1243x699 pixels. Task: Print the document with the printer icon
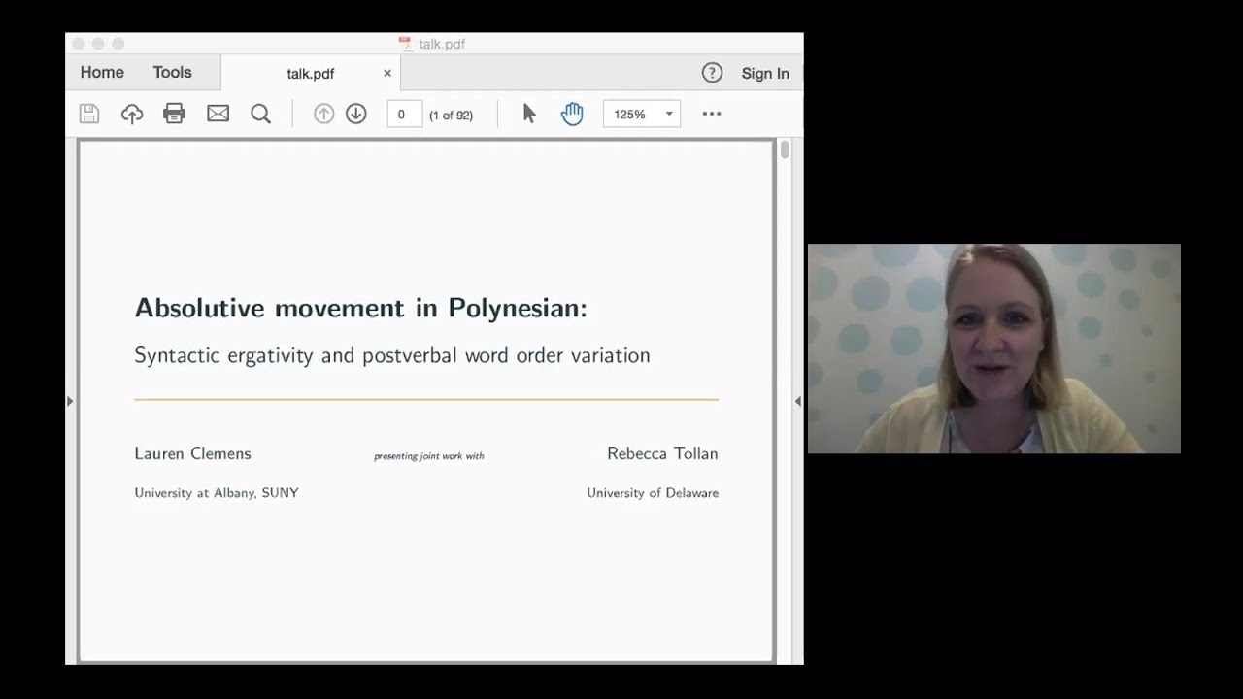point(174,114)
